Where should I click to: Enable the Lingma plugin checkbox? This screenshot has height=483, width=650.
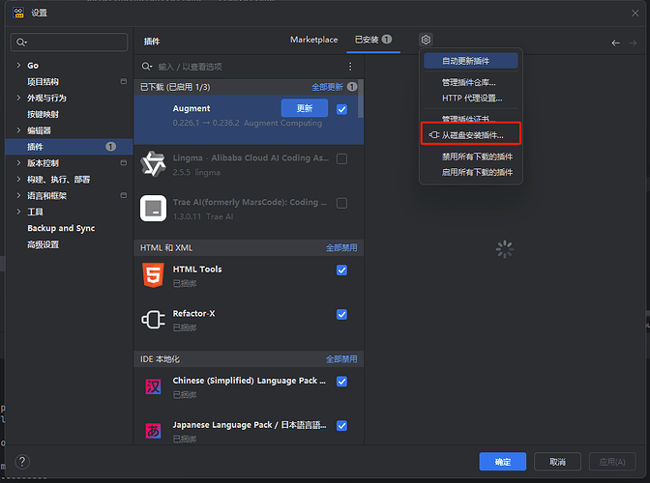tap(342, 159)
